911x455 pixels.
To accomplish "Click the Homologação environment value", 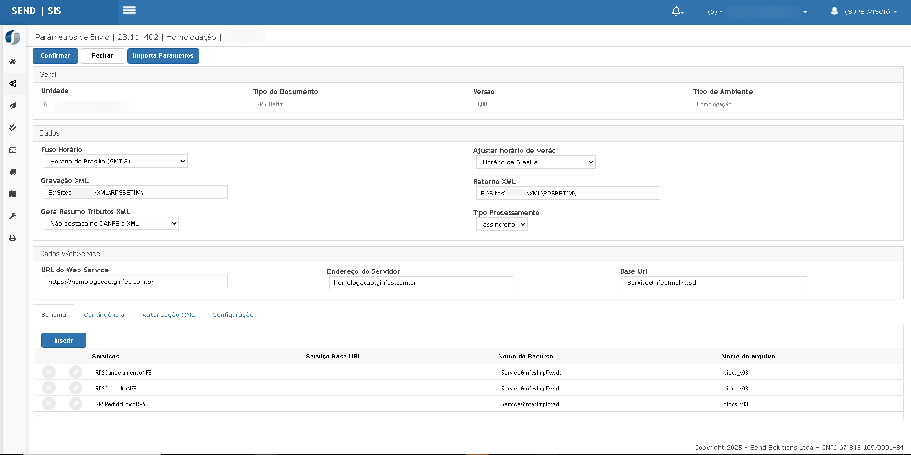I will click(x=714, y=104).
